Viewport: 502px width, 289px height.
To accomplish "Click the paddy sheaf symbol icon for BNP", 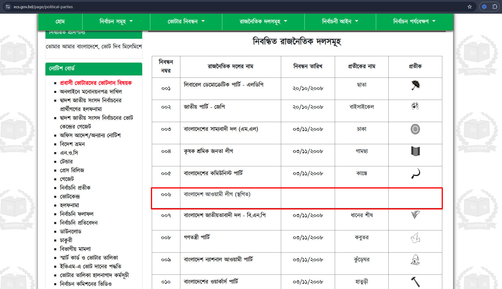I will tap(415, 215).
